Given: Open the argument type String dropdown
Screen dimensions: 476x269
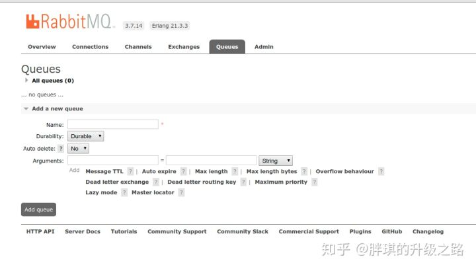Looking at the screenshot, I should 276,161.
